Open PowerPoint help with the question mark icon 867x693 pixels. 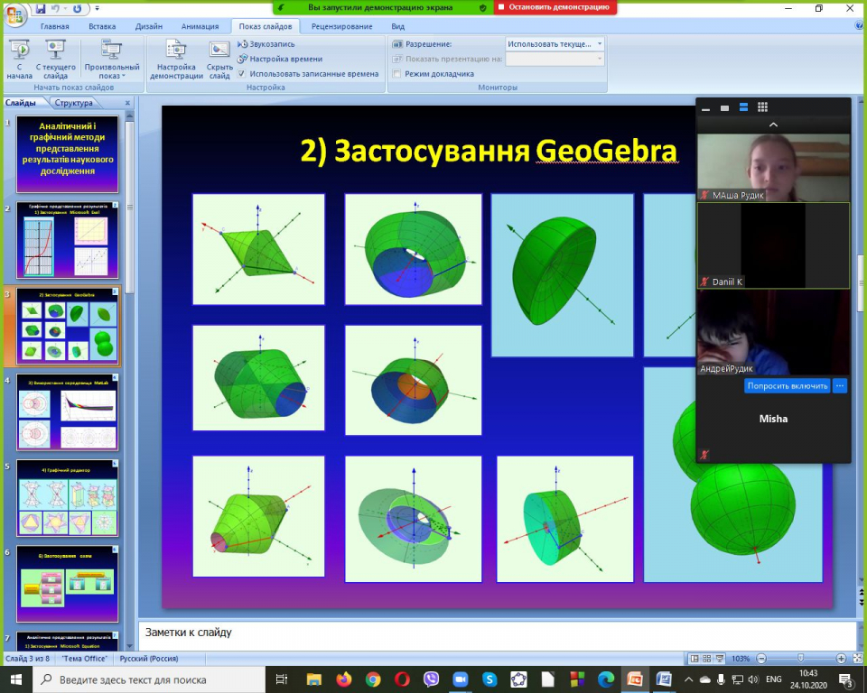click(860, 25)
